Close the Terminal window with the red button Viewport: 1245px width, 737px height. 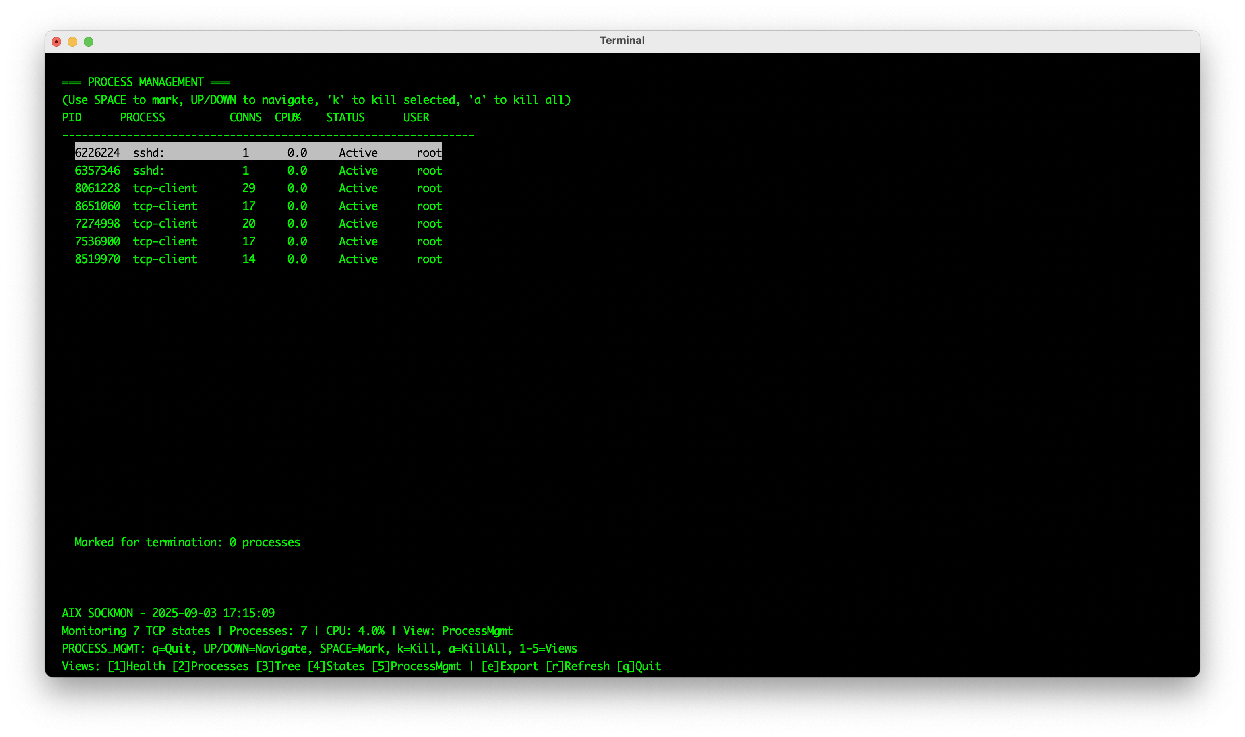point(57,42)
